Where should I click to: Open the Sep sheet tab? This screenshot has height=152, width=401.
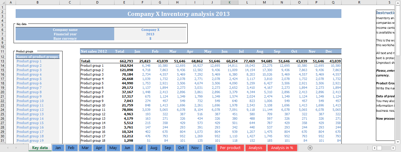(168, 148)
